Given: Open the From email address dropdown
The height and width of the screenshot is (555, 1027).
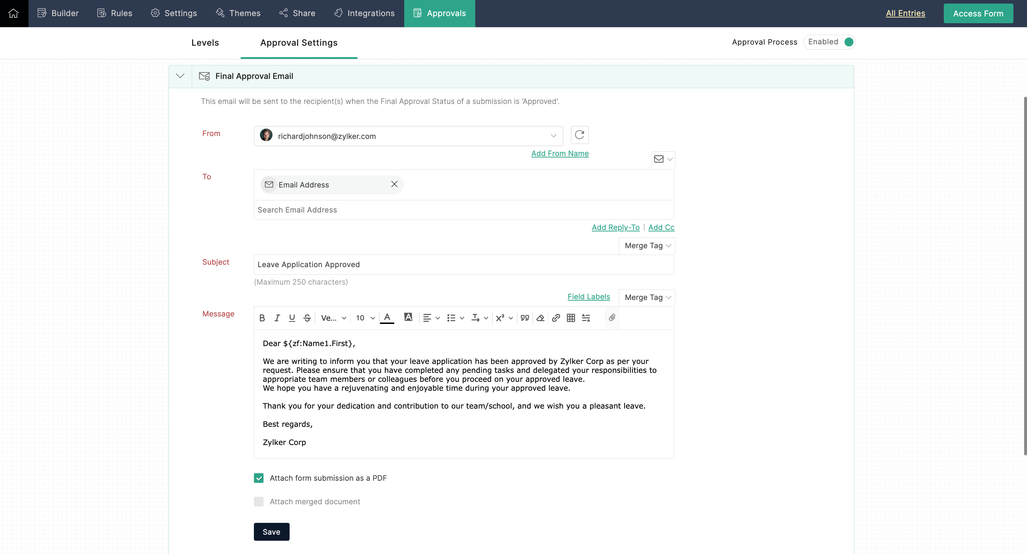Looking at the screenshot, I should click(x=553, y=136).
